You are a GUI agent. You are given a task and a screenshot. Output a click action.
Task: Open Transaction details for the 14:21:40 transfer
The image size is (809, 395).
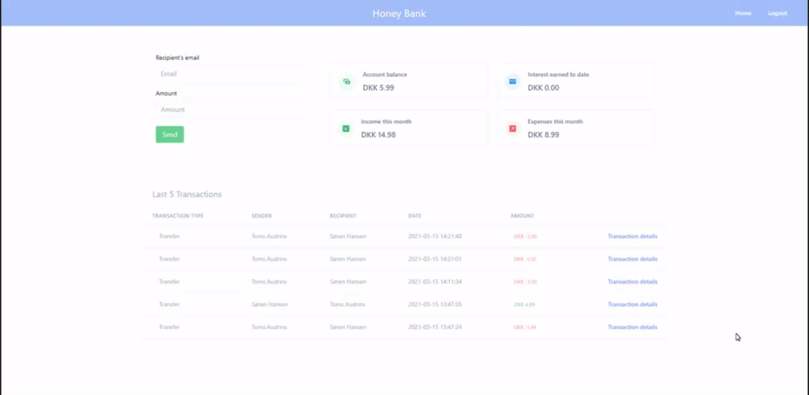(633, 236)
